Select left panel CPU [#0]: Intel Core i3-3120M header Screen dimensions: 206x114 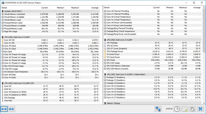[x=51, y=37]
